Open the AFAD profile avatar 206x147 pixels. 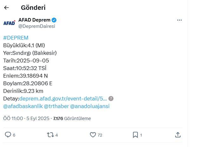coord(9,23)
